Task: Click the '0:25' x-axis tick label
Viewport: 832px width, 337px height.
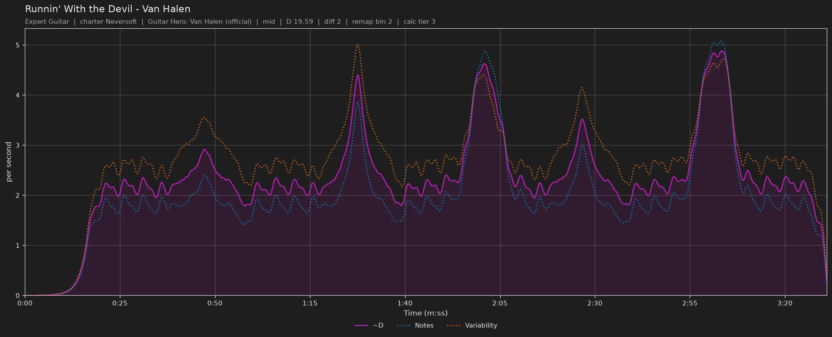Action: 120,303
